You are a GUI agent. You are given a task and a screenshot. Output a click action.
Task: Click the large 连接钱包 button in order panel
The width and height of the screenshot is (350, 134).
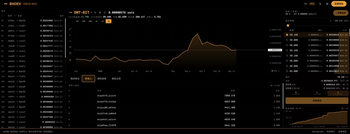[317, 100]
